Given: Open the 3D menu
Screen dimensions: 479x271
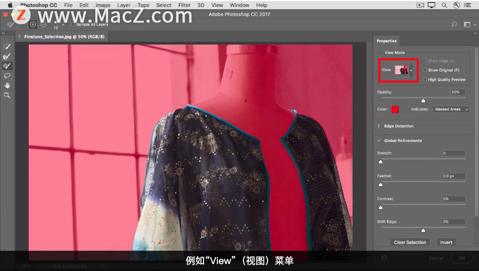Looking at the screenshot, I should (201, 5).
